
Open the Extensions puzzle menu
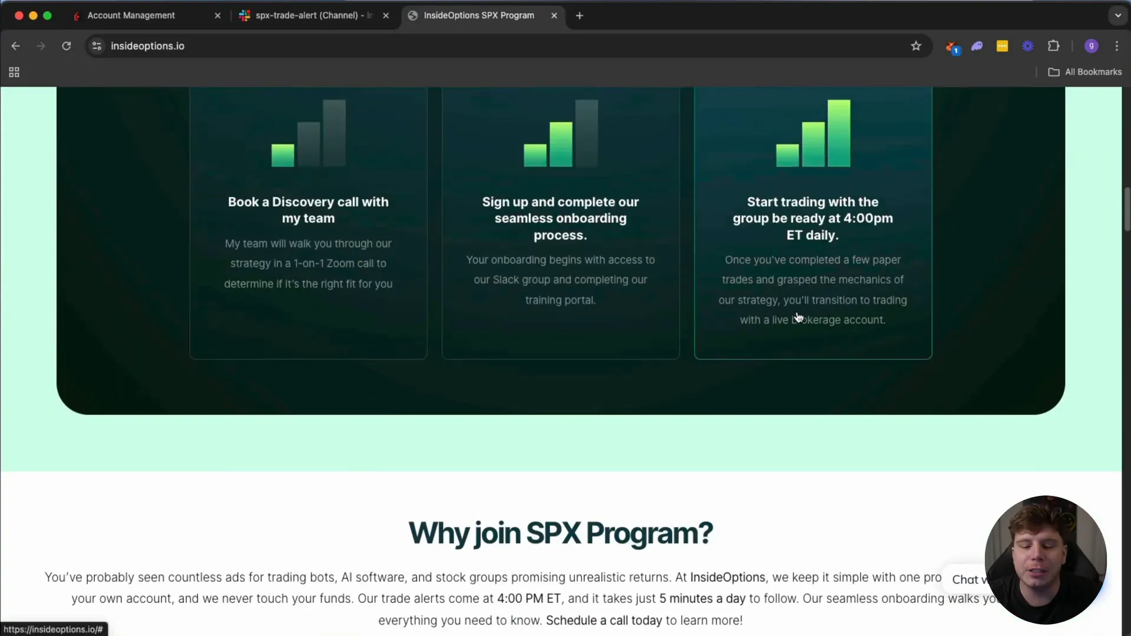(1054, 46)
